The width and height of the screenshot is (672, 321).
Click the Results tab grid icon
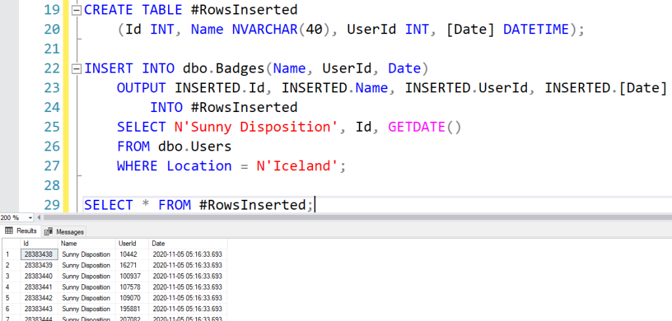coord(9,231)
